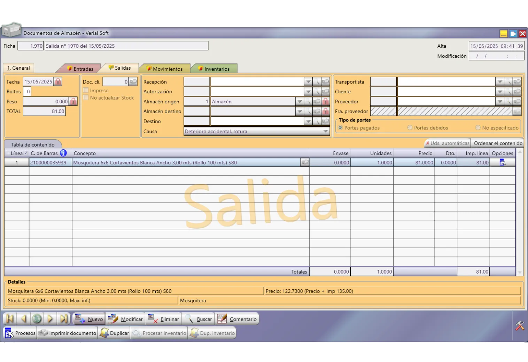Click the Duplicar button
528x362 pixels.
pos(115,333)
